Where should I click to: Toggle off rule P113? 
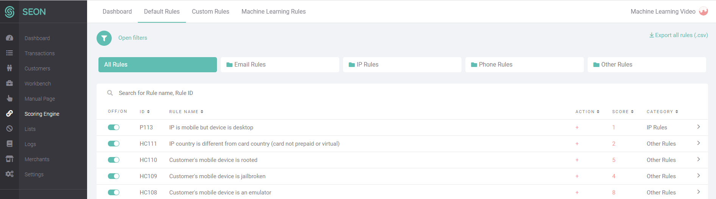114,127
